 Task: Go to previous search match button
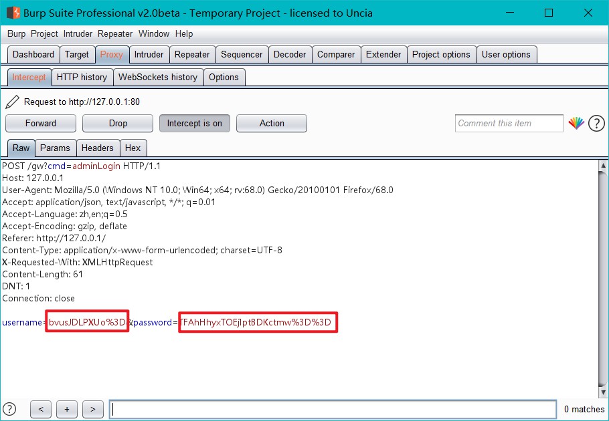[41, 410]
